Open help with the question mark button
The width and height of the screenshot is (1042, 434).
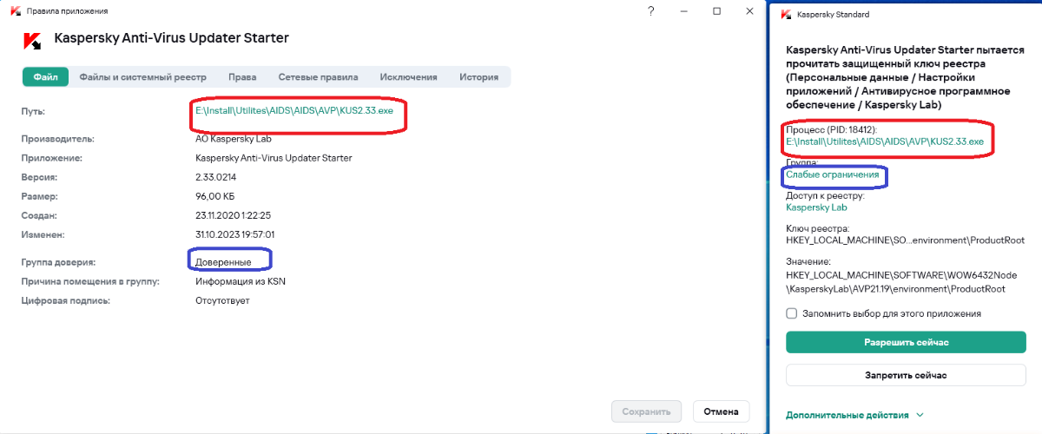click(651, 11)
